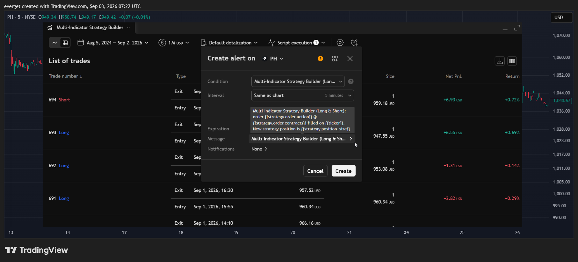Open the PH symbol dropdown in alert dialog

pyautogui.click(x=273, y=59)
